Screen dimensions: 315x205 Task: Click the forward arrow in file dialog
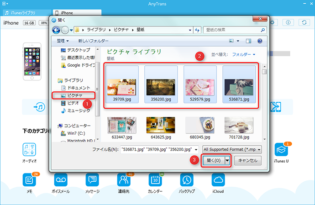pos(65,30)
